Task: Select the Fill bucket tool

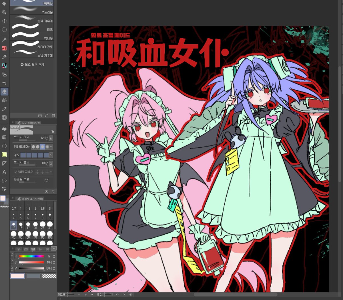Action: click(x=4, y=129)
